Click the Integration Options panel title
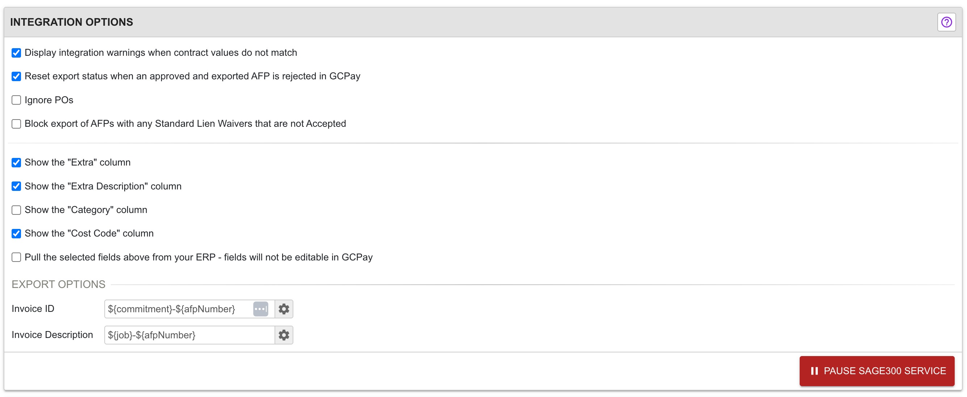 click(x=71, y=22)
